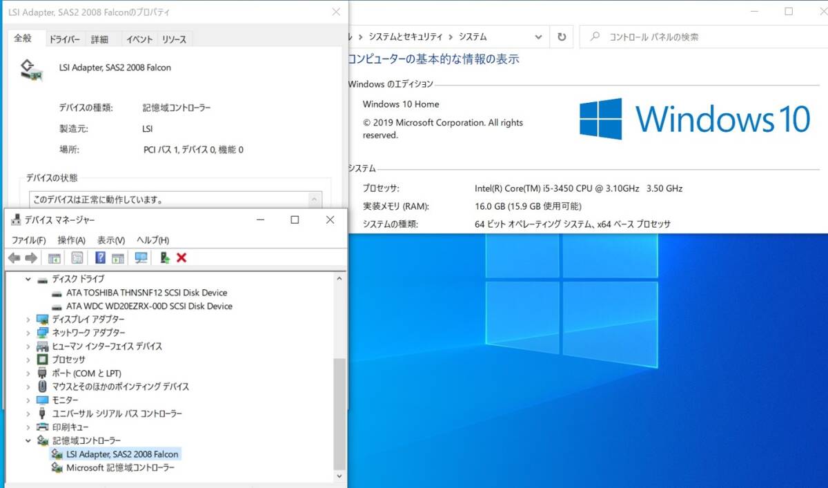Expand the ディスプレイ アダプター node
Screen dimensions: 828x488
point(28,320)
